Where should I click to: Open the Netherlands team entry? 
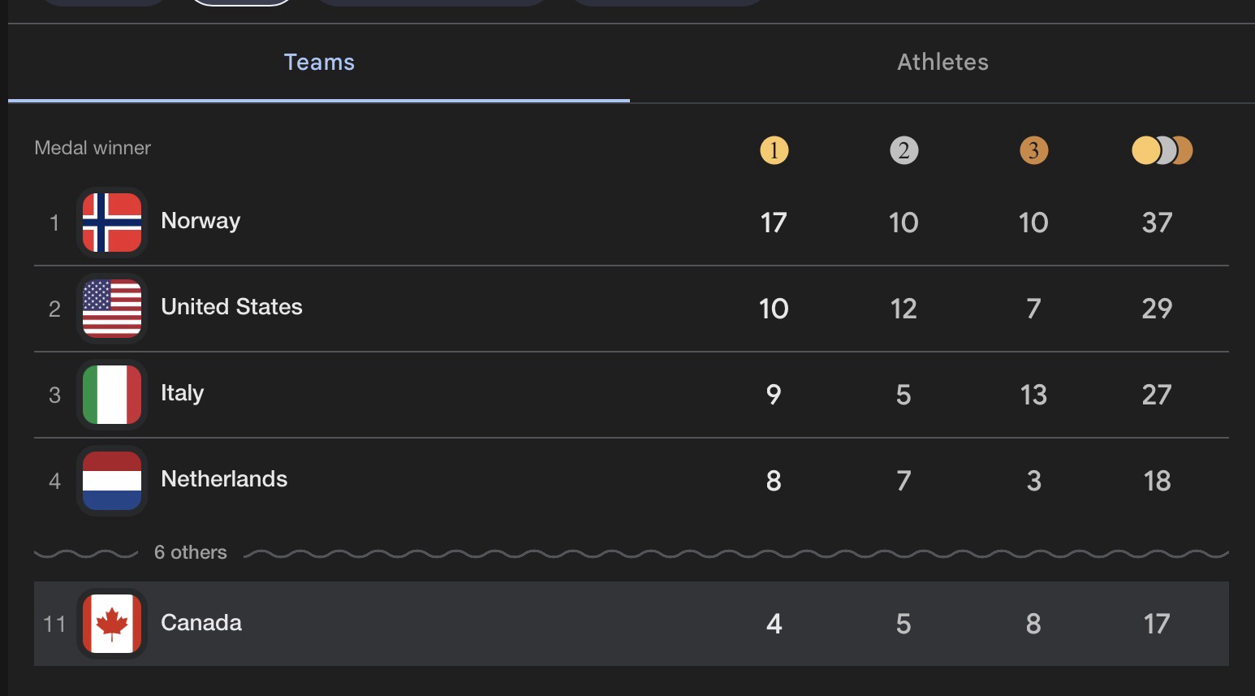click(224, 479)
